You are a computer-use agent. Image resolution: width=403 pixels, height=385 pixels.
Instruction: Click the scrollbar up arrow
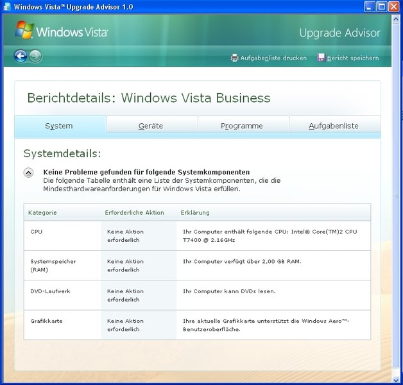pyautogui.click(x=396, y=19)
